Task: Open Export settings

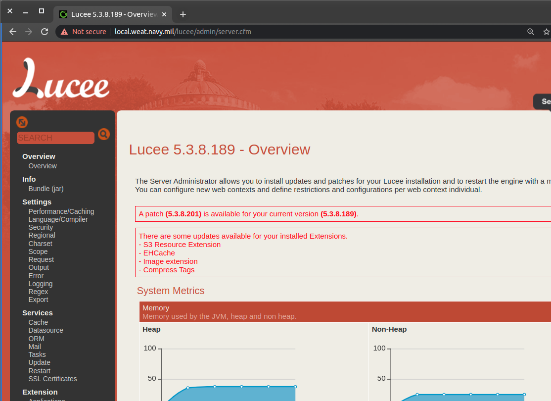Action: [x=38, y=300]
